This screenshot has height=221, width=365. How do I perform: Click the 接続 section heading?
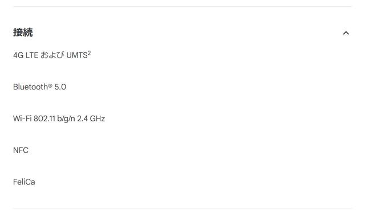tap(23, 32)
